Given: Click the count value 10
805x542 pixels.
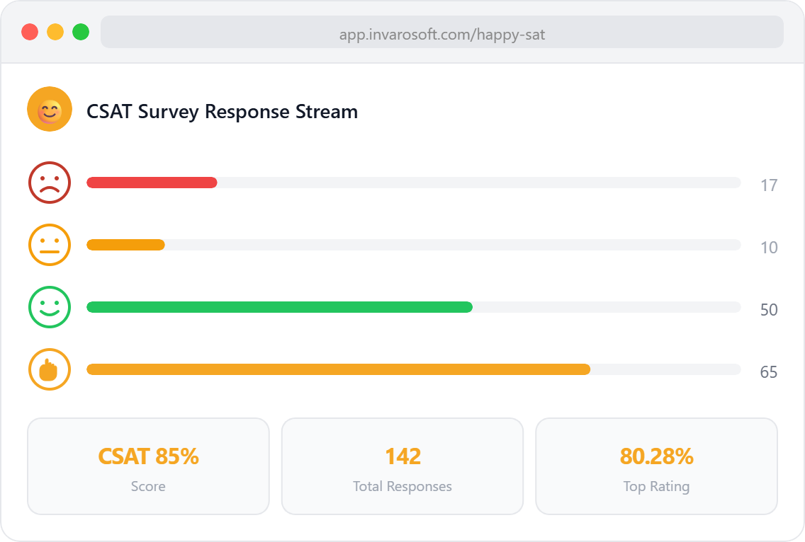Looking at the screenshot, I should pos(769,248).
